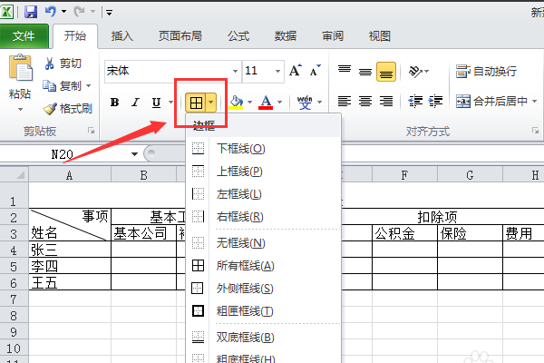Open the underline style dropdown arrow

click(171, 103)
